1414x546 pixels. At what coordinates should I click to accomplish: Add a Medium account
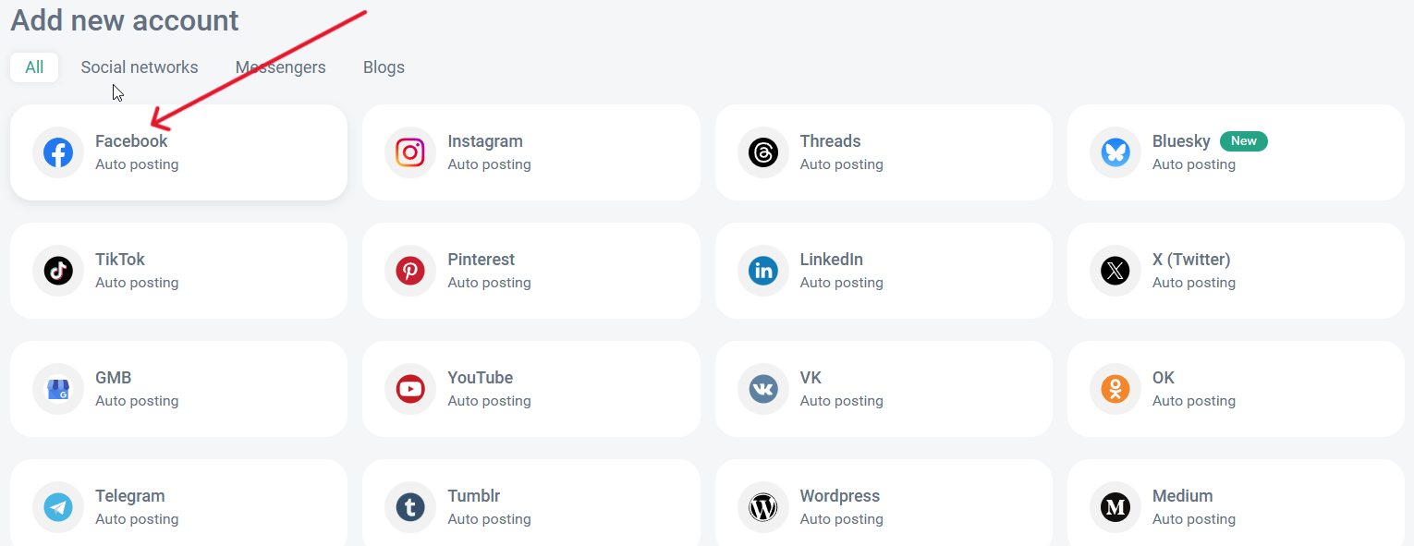(1235, 505)
